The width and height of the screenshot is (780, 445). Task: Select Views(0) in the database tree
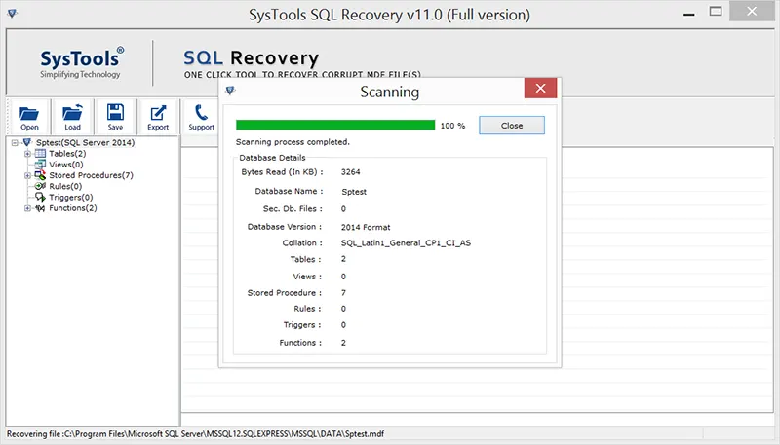[65, 165]
